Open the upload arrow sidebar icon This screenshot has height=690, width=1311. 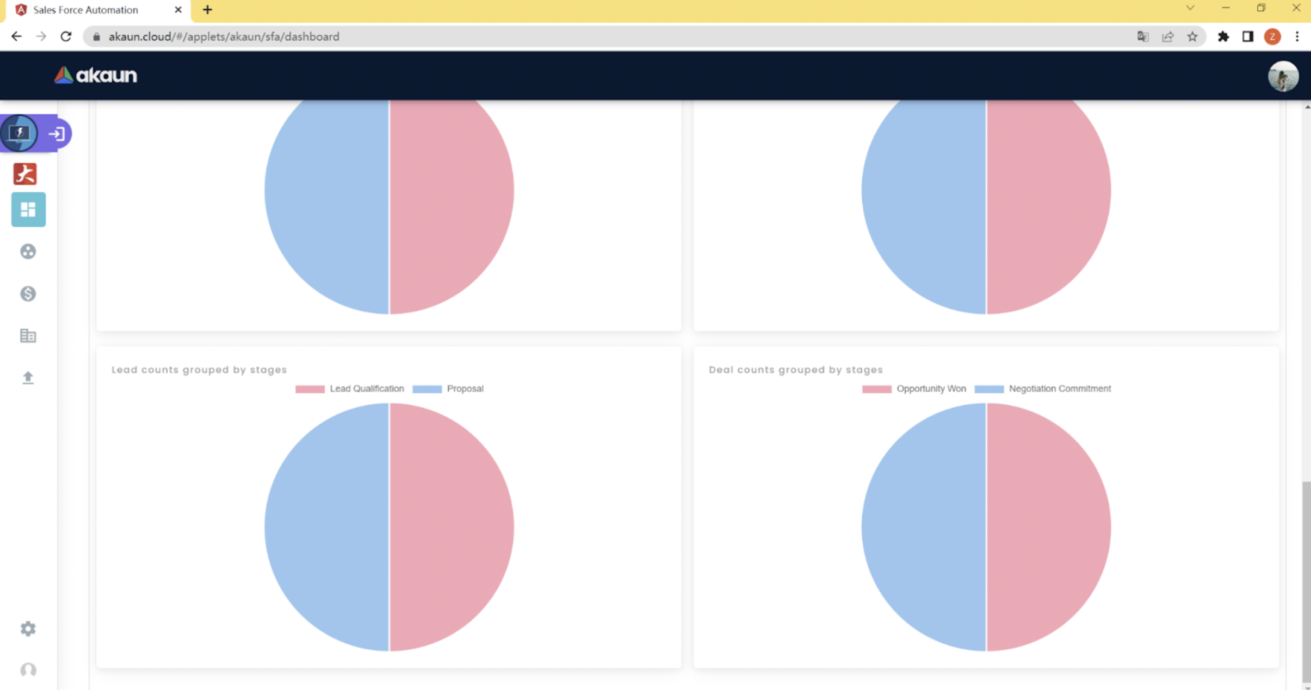tap(28, 378)
